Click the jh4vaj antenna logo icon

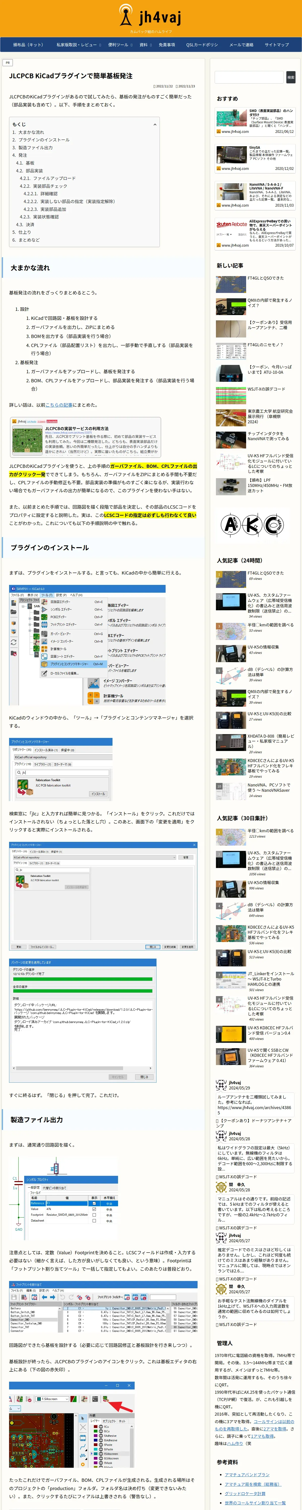pyautogui.click(x=126, y=16)
